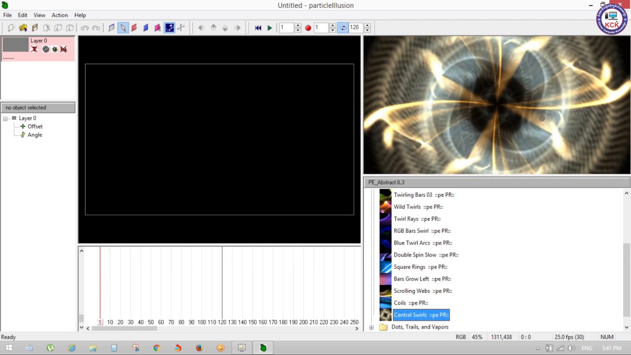Toggle Layer 0 burst star icon
This screenshot has width=631, height=355.
pyautogui.click(x=55, y=49)
